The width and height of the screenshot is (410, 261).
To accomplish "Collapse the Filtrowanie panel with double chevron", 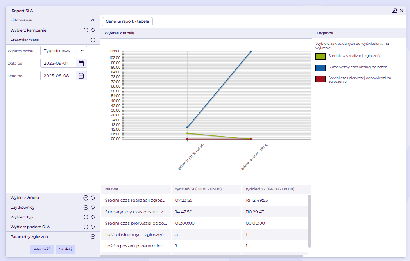I will [93, 20].
